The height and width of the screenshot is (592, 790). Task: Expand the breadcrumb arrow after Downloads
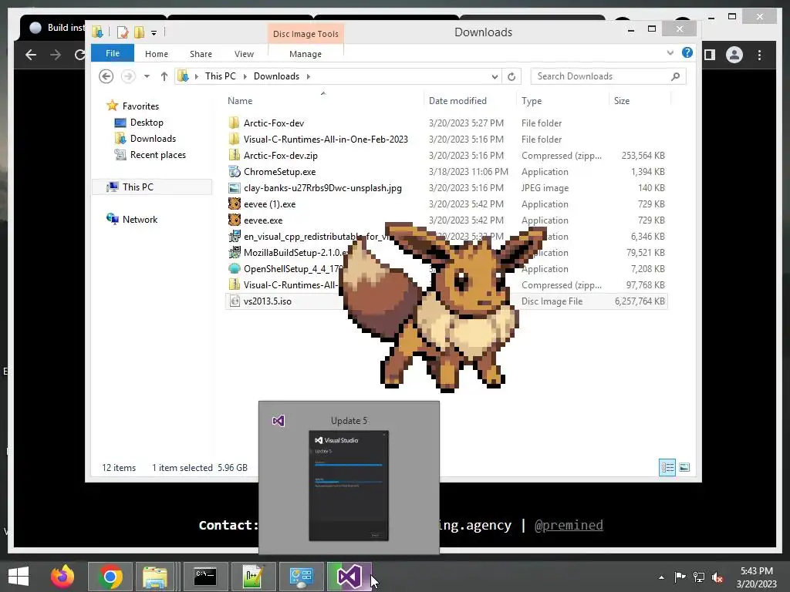click(309, 76)
